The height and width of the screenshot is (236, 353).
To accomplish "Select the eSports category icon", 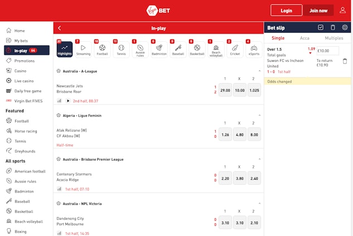I will (x=254, y=50).
